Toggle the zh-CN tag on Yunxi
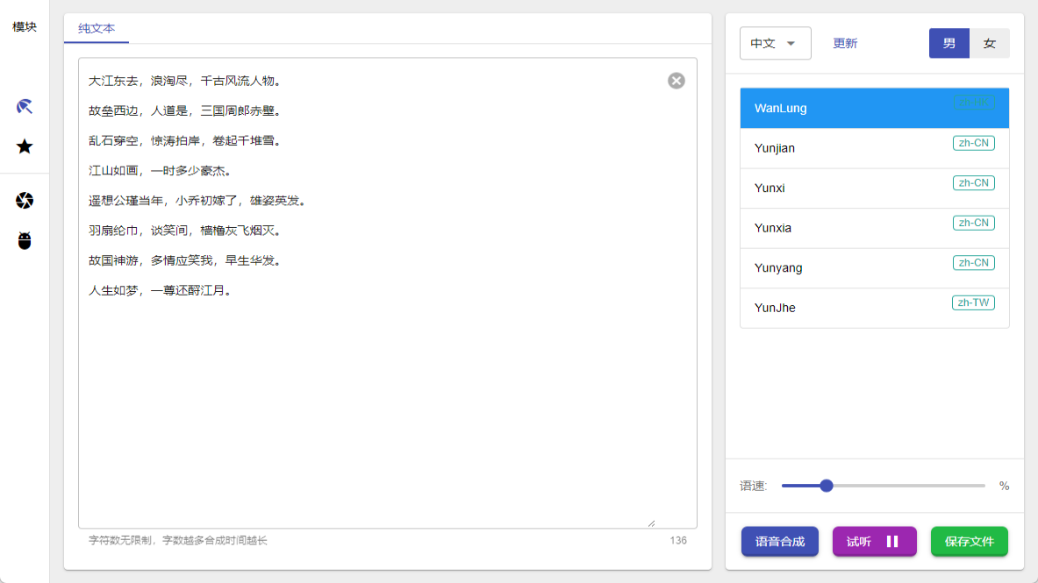 coord(973,182)
